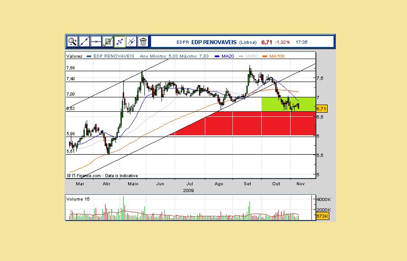Image resolution: width=407 pixels, height=261 pixels.
Task: Click the 5,98 horizontal line label
Action: [x=70, y=134]
